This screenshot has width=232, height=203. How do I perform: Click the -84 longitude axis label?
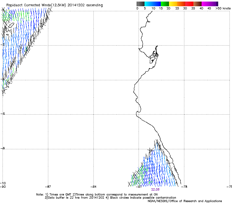(x=93, y=187)
